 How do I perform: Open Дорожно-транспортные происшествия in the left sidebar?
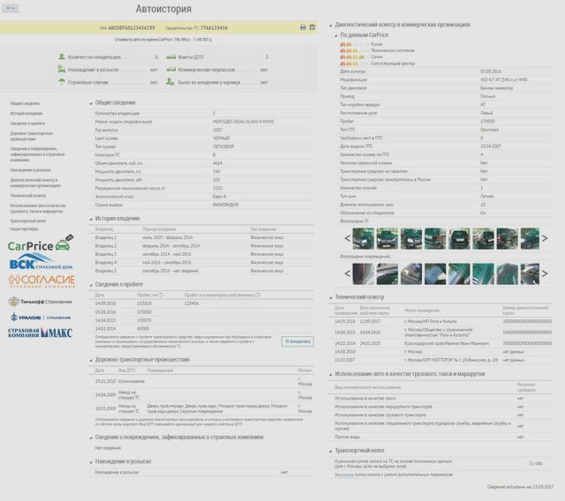click(x=32, y=136)
